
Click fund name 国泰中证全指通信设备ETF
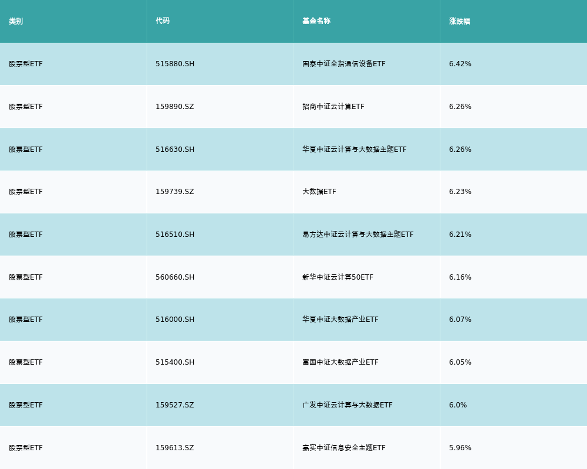344,64
